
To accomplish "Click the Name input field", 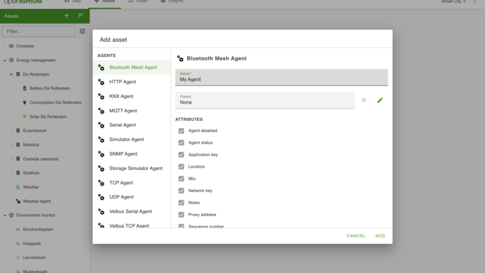I will click(281, 79).
